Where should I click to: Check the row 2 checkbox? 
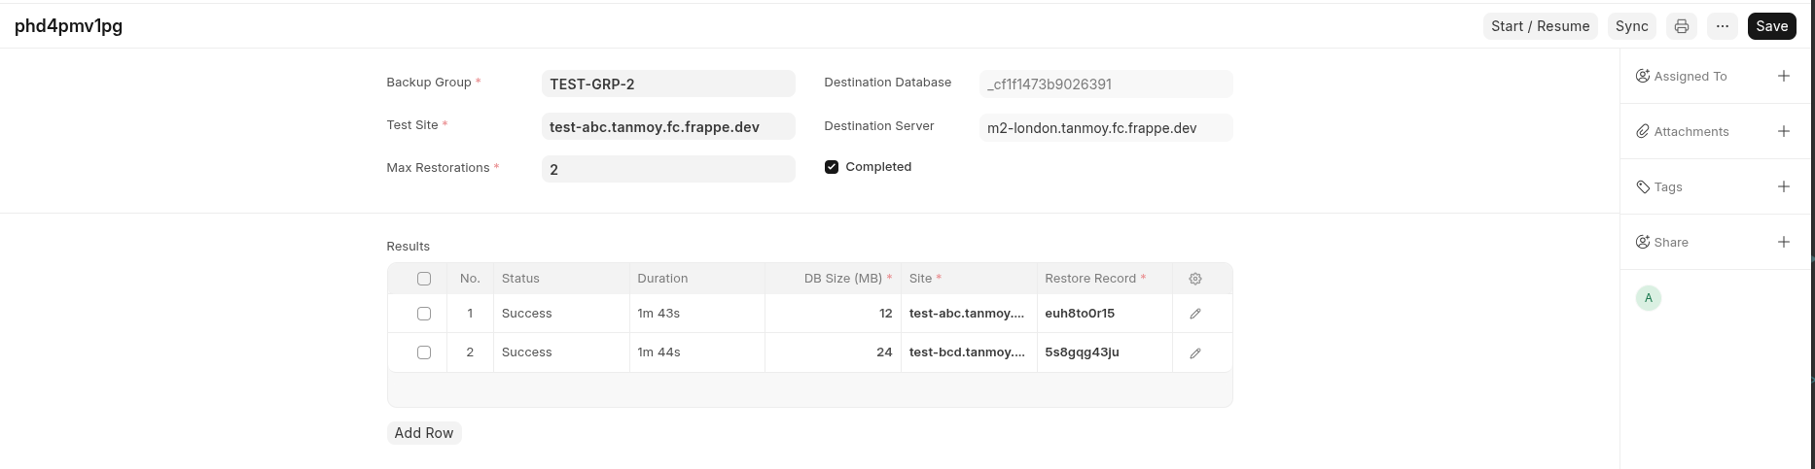(x=424, y=352)
